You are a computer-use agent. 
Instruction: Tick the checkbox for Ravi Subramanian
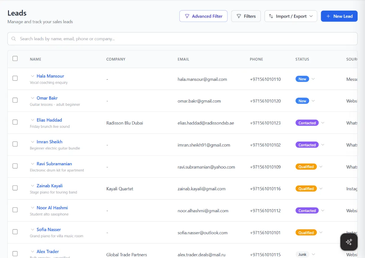pos(15,166)
